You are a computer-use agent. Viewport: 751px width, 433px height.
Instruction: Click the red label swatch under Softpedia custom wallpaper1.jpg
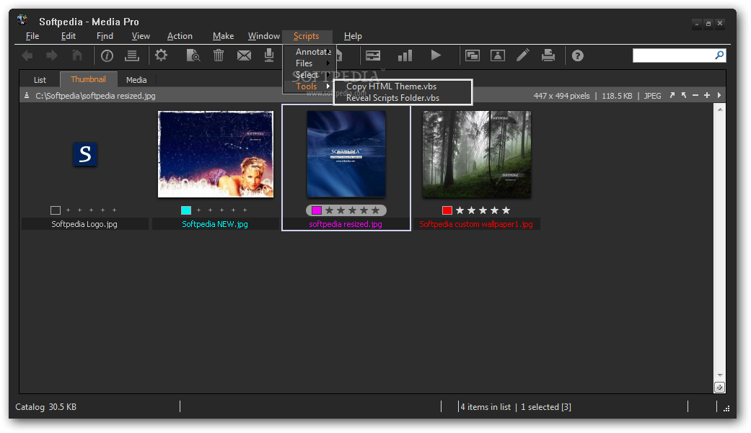click(x=447, y=210)
